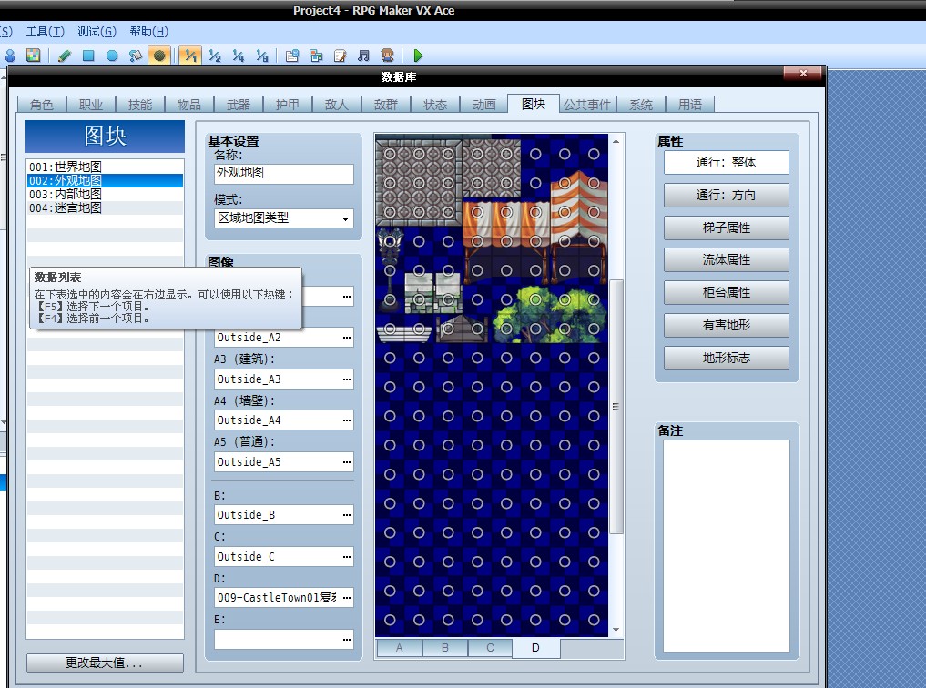
Task: Set map zoom scale to 1/8
Action: (262, 56)
